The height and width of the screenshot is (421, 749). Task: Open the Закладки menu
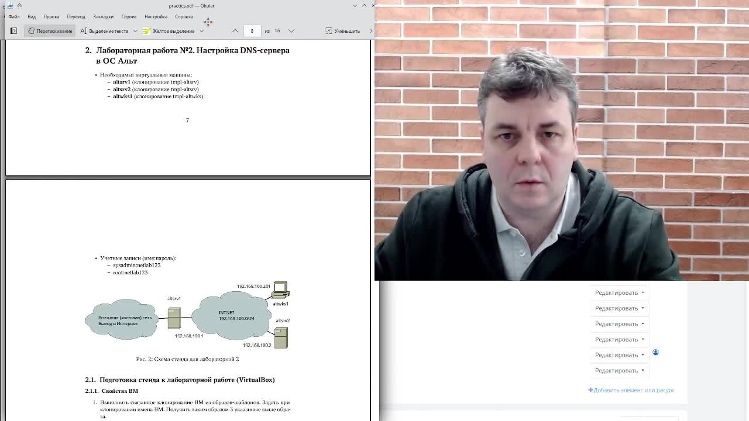pos(103,16)
